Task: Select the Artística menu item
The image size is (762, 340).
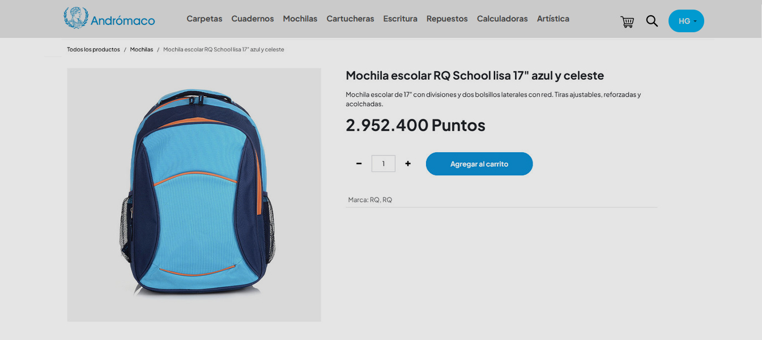Action: click(x=553, y=19)
